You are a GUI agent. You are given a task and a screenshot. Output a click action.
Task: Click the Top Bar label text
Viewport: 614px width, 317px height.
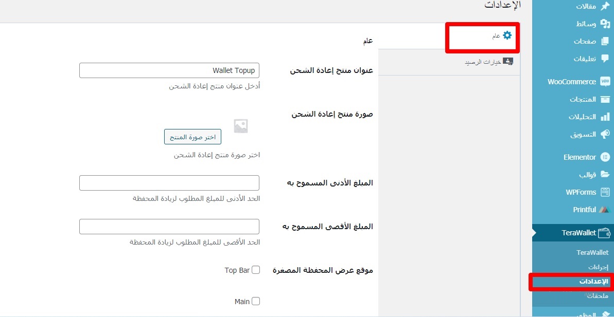pos(237,270)
